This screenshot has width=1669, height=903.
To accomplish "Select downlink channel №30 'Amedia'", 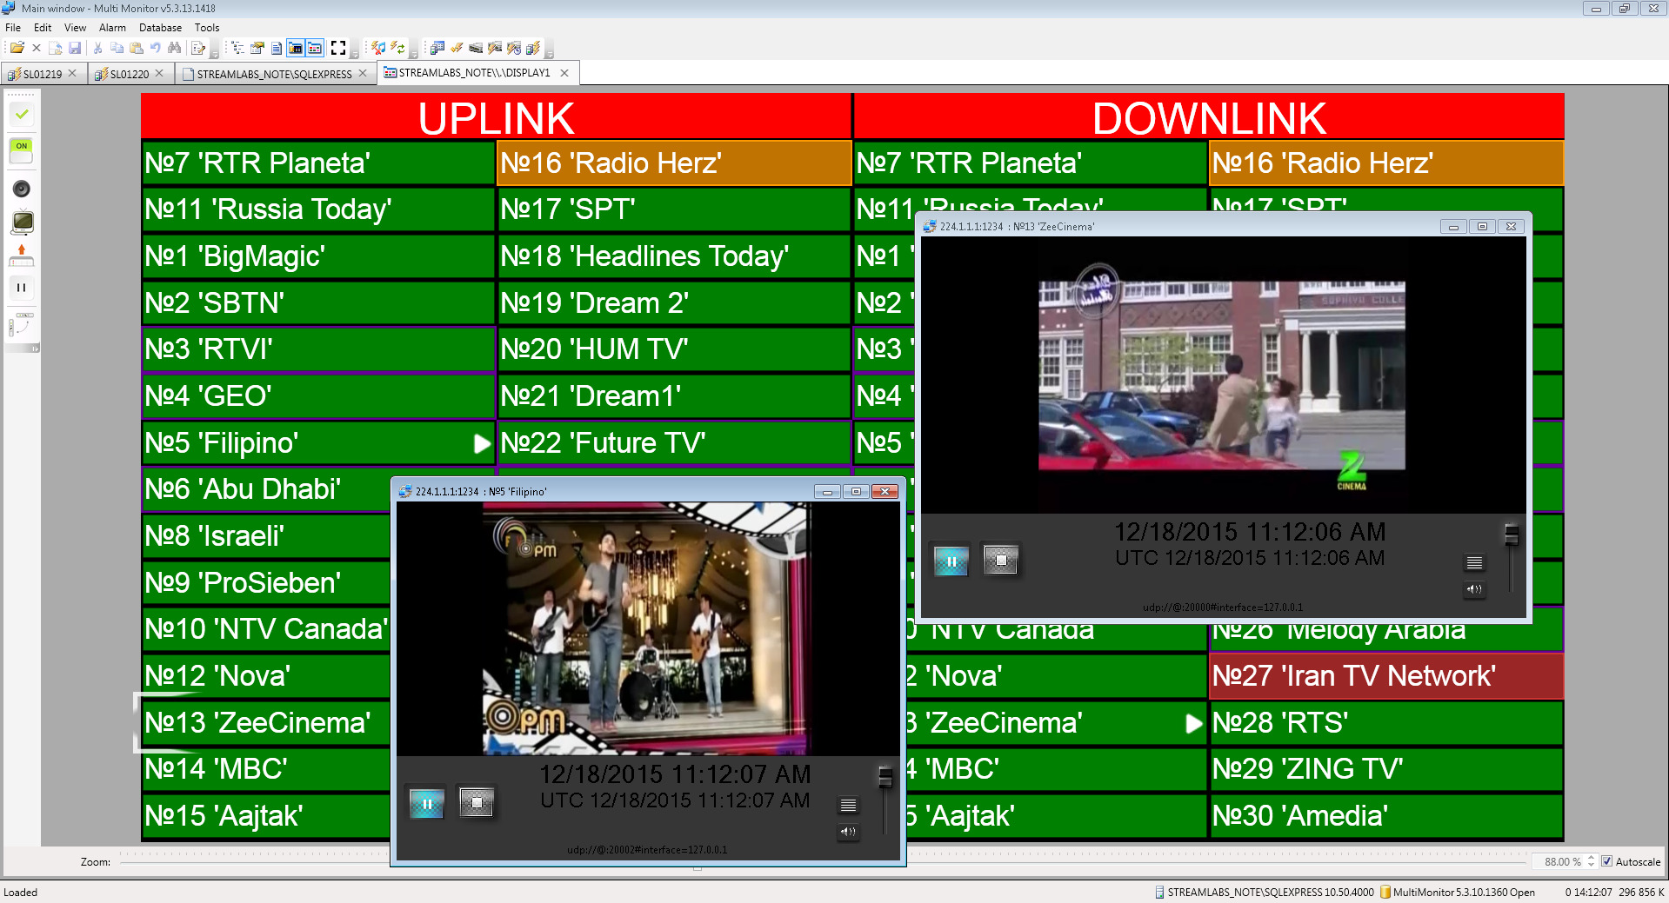I will (x=1385, y=816).
